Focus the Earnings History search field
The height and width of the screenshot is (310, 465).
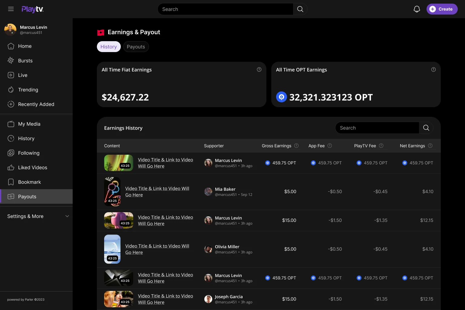click(x=377, y=128)
